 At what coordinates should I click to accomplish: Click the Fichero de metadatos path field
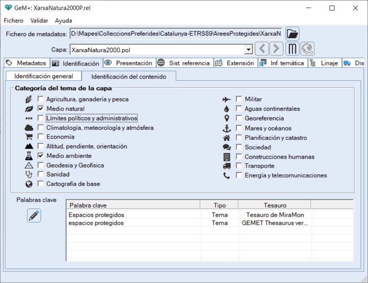[176, 33]
